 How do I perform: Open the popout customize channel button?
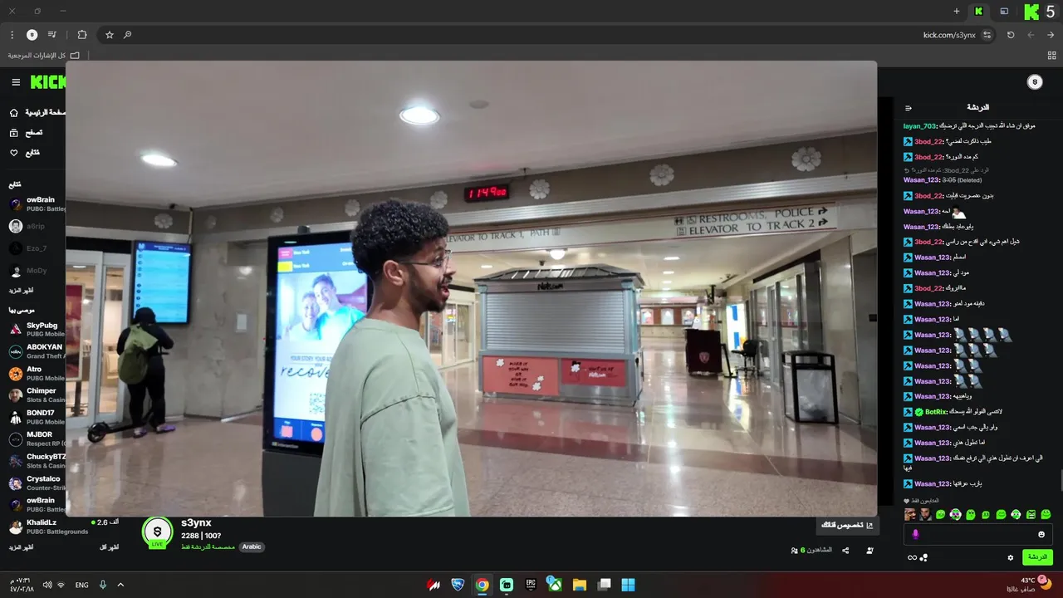tap(847, 525)
